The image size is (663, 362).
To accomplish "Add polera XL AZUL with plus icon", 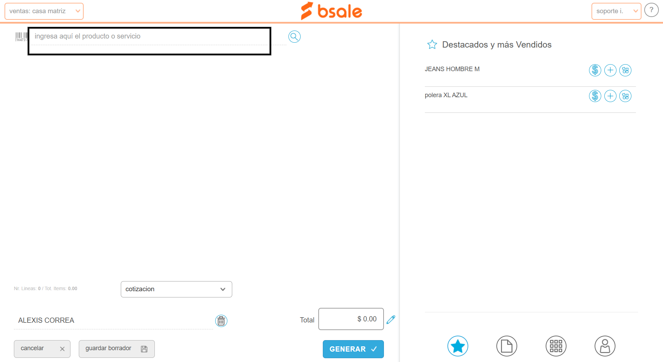I will [x=610, y=96].
